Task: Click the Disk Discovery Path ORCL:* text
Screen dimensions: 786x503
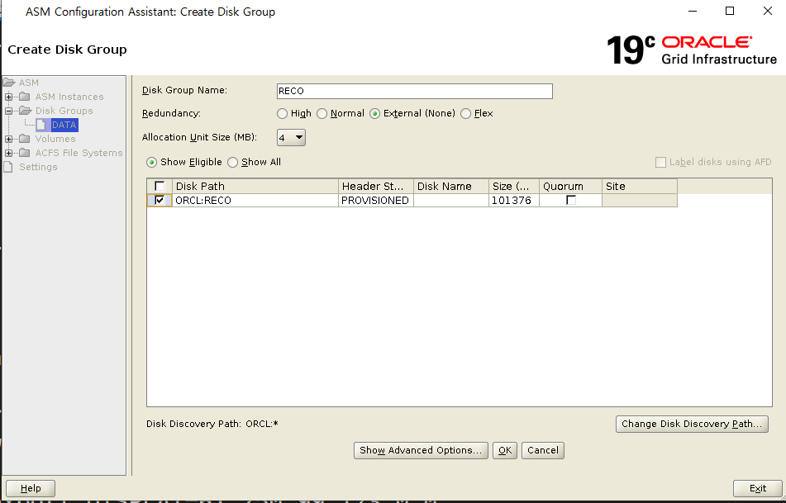Action: 212,424
